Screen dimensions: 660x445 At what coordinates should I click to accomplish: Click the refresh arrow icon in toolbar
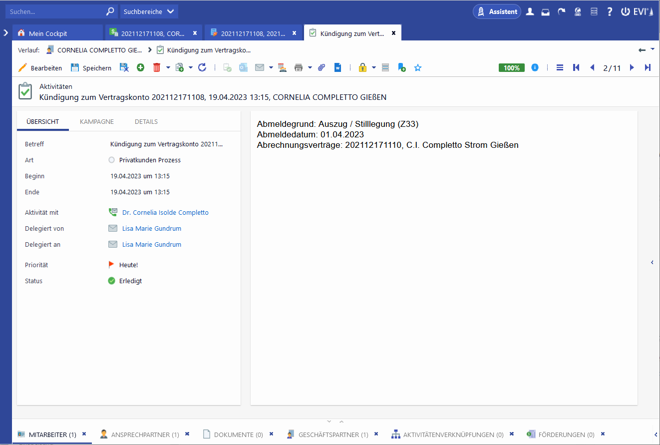202,67
